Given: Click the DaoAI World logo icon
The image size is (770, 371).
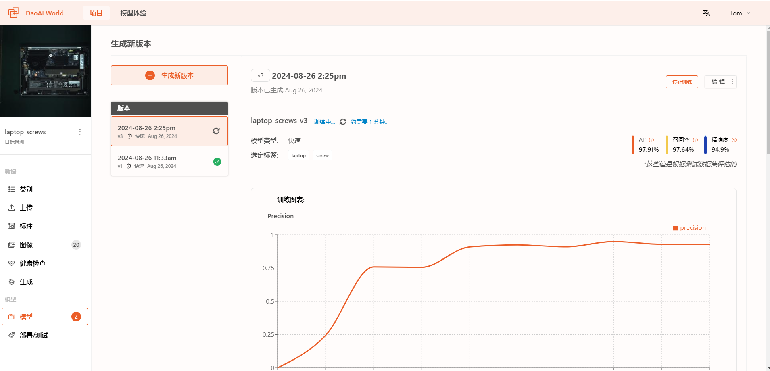Looking at the screenshot, I should [x=14, y=13].
